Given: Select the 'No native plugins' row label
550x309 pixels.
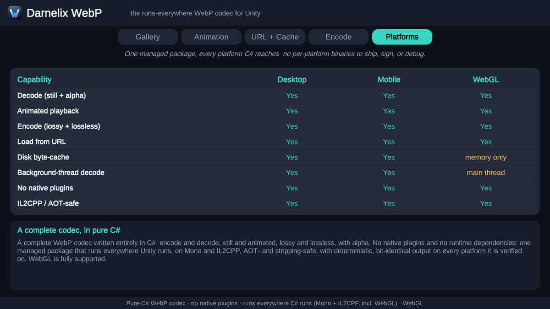Looking at the screenshot, I should point(45,188).
